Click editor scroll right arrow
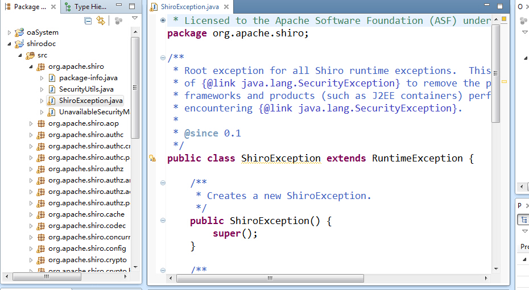Screen dimensions: 529x290 tap(486, 278)
